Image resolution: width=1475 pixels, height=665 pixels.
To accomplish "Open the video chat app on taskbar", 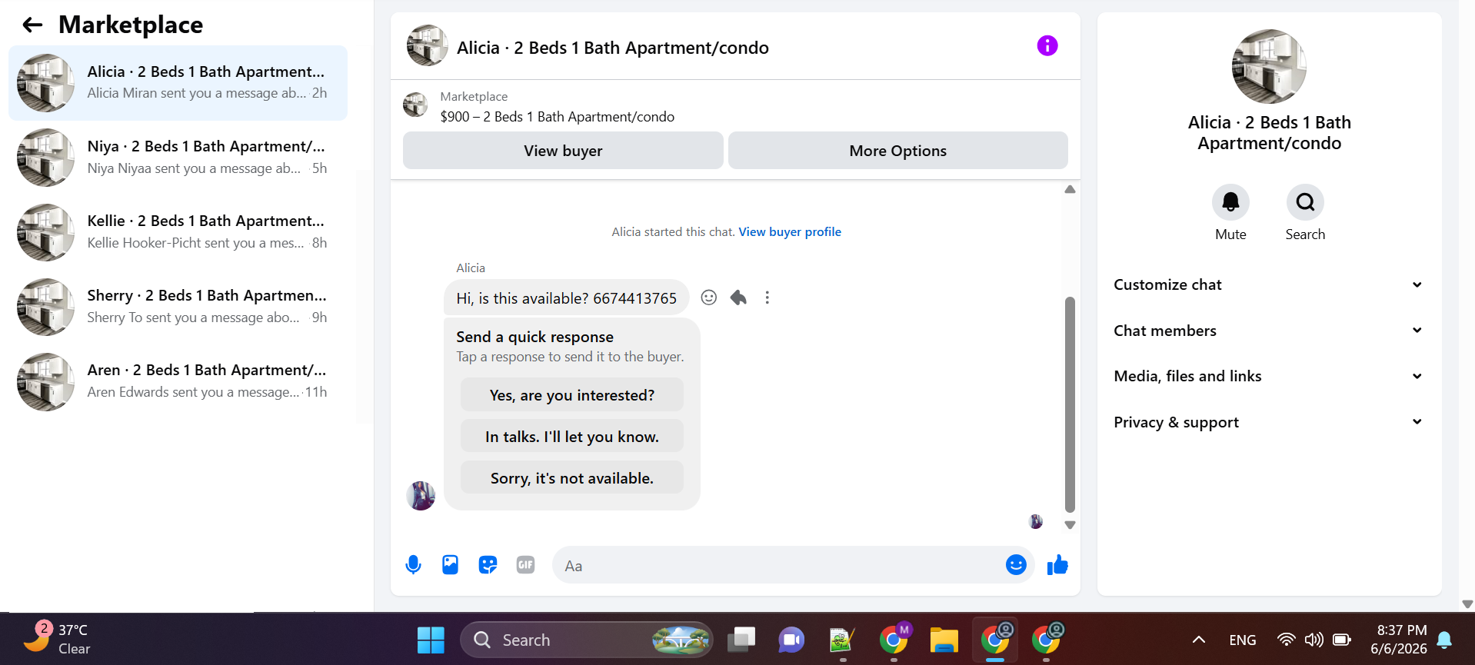I will 791,640.
